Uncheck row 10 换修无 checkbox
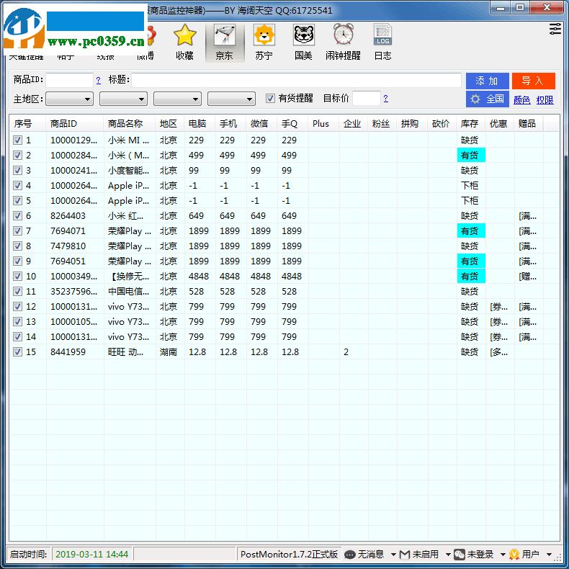 pos(17,276)
